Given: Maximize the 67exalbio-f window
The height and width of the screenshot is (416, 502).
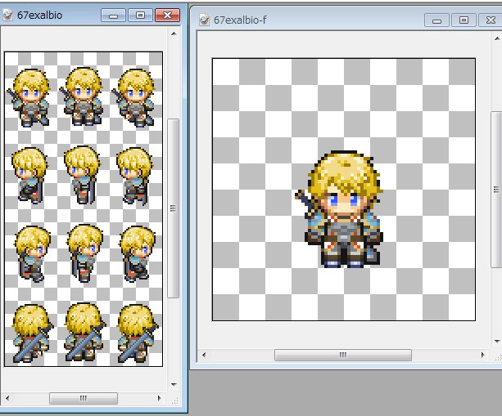Looking at the screenshot, I should click(x=464, y=20).
